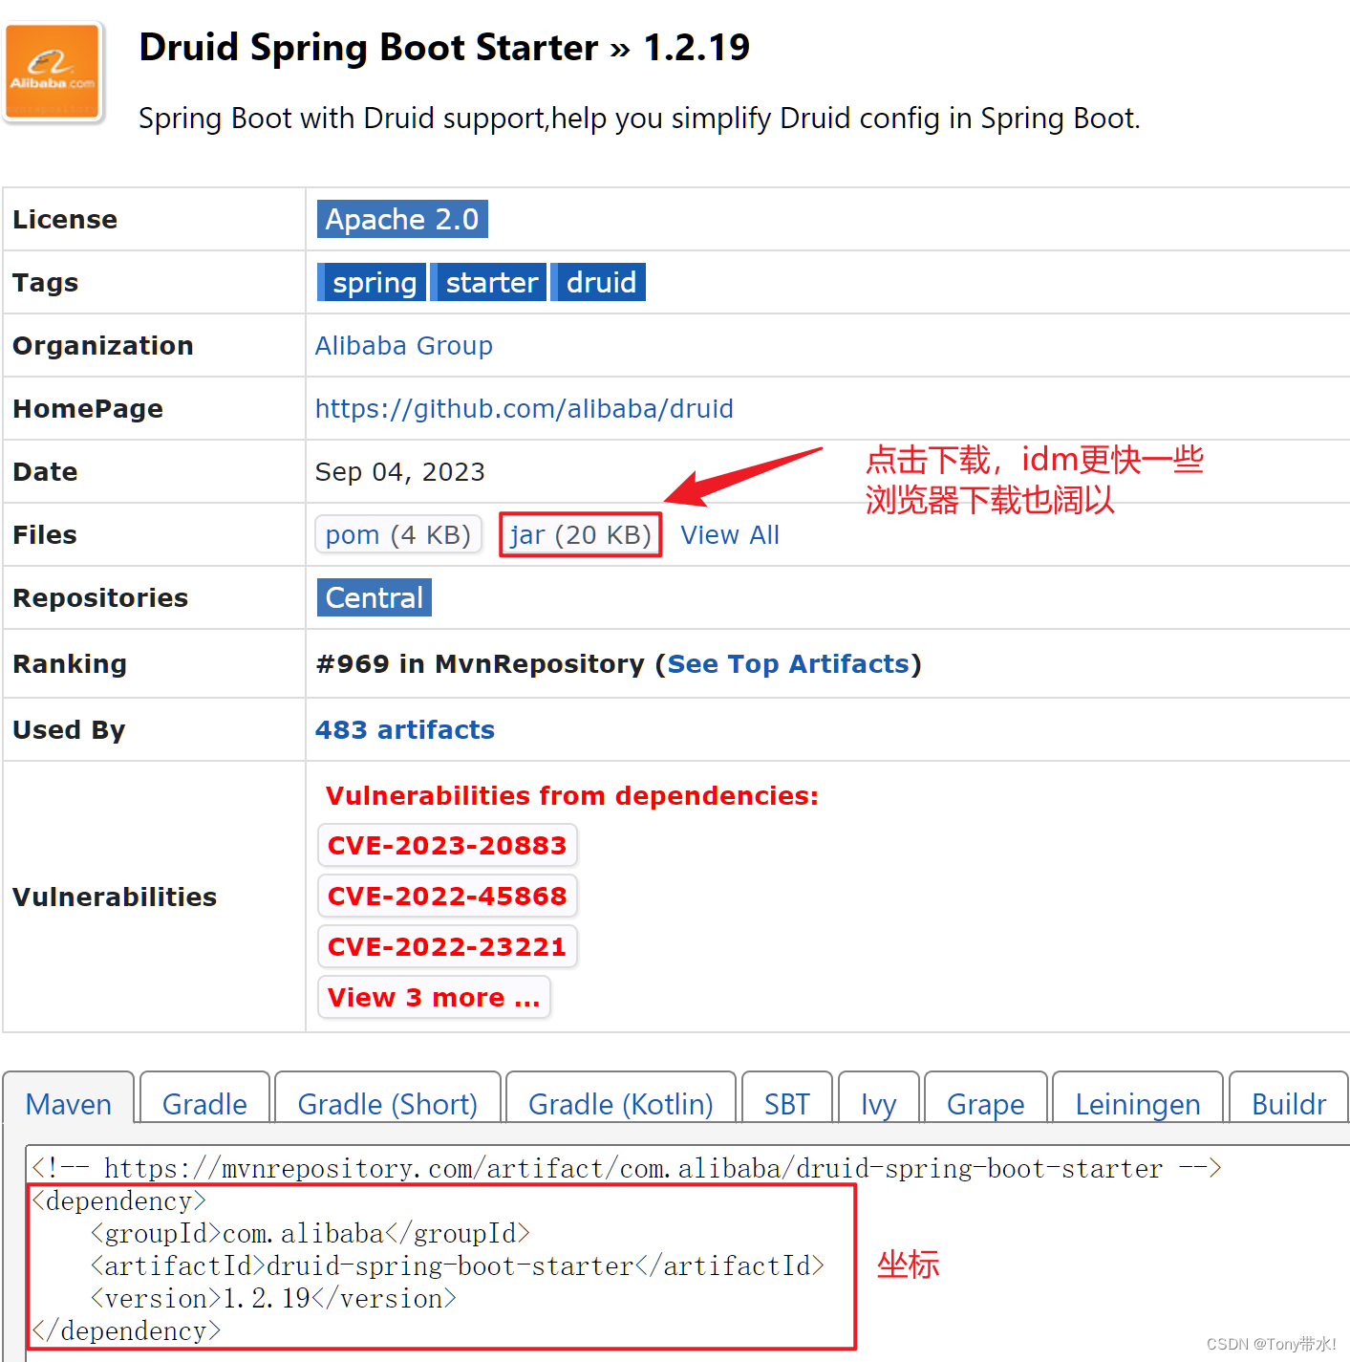The width and height of the screenshot is (1350, 1362).
Task: Open the Apache 2.0 license badge
Action: (x=402, y=219)
